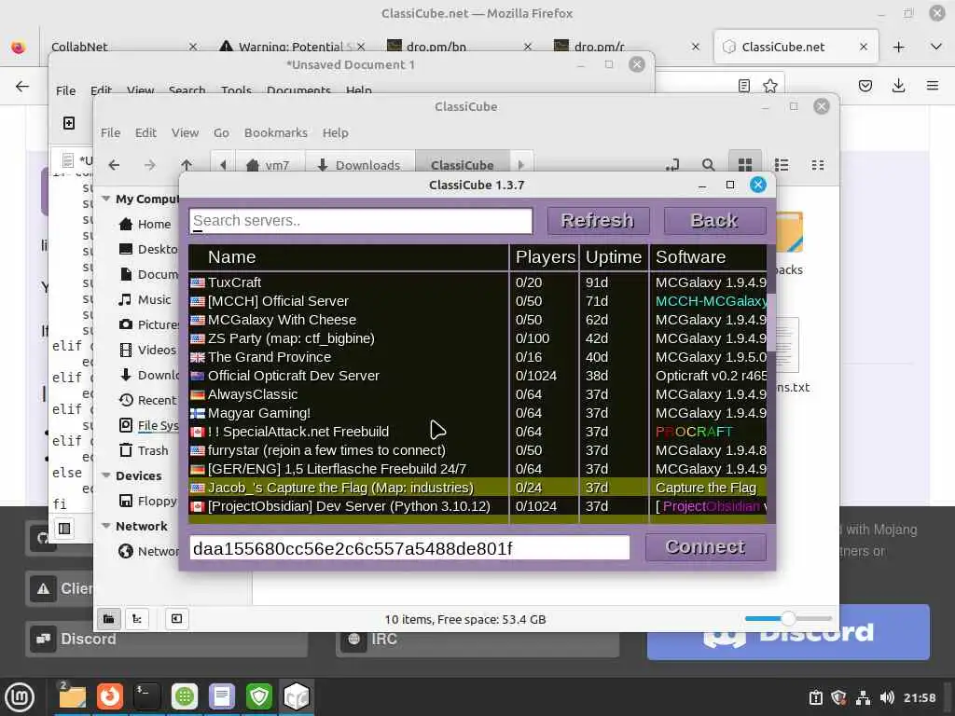955x716 pixels.
Task: Open Trash in file manager sidebar
Action: click(145, 450)
